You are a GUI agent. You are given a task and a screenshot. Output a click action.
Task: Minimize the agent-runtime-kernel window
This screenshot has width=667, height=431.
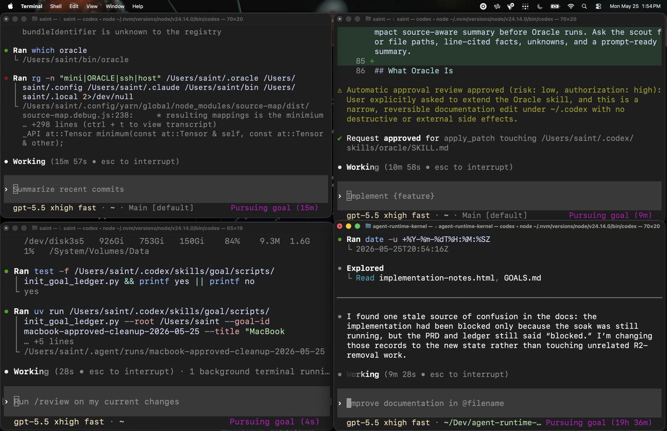coord(349,226)
